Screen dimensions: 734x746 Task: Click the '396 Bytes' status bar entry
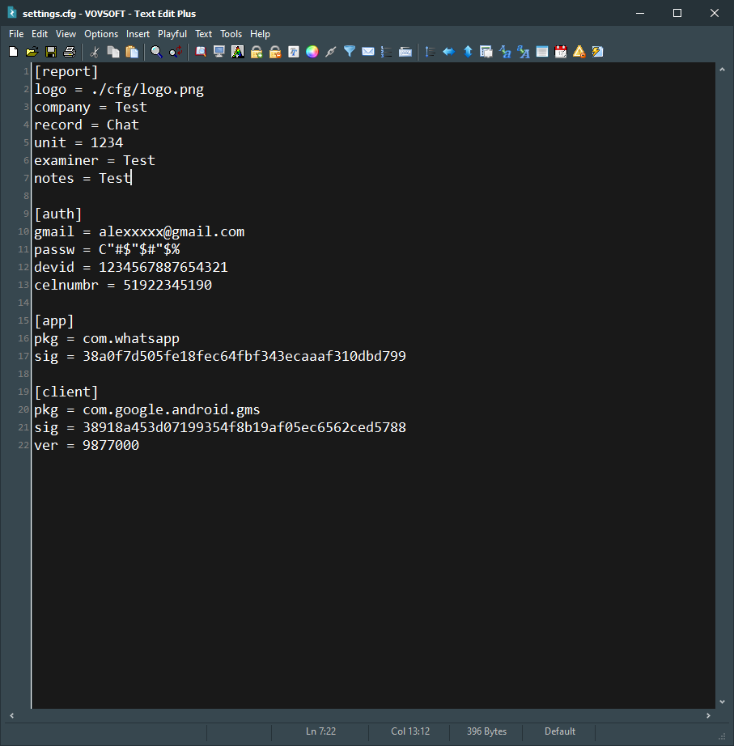tap(486, 731)
